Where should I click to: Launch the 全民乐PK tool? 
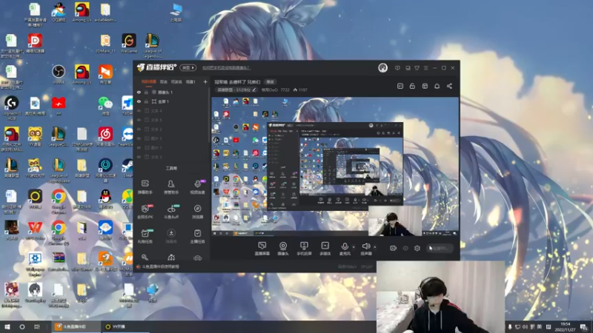click(x=145, y=212)
